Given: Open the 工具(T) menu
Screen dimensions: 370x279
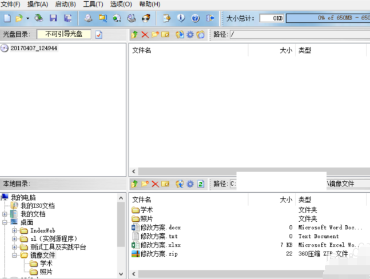Looking at the screenshot, I should (93, 4).
